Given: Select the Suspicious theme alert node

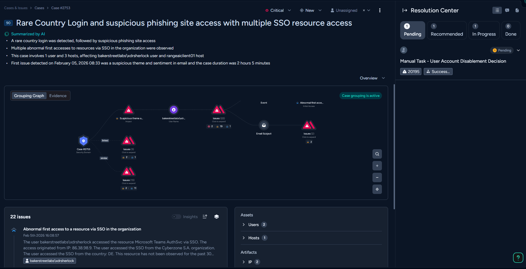Looking at the screenshot, I should coord(128,110).
